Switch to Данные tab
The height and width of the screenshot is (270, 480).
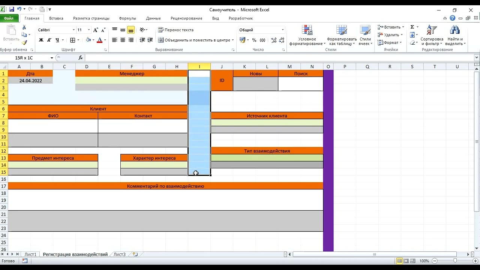coord(153,18)
